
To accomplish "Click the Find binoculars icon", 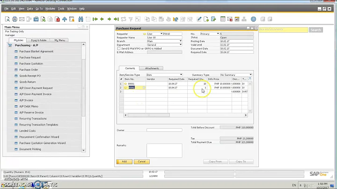I will (81, 19).
